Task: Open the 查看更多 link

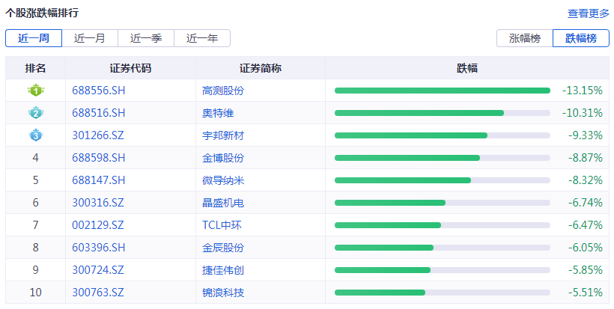Action: 588,13
